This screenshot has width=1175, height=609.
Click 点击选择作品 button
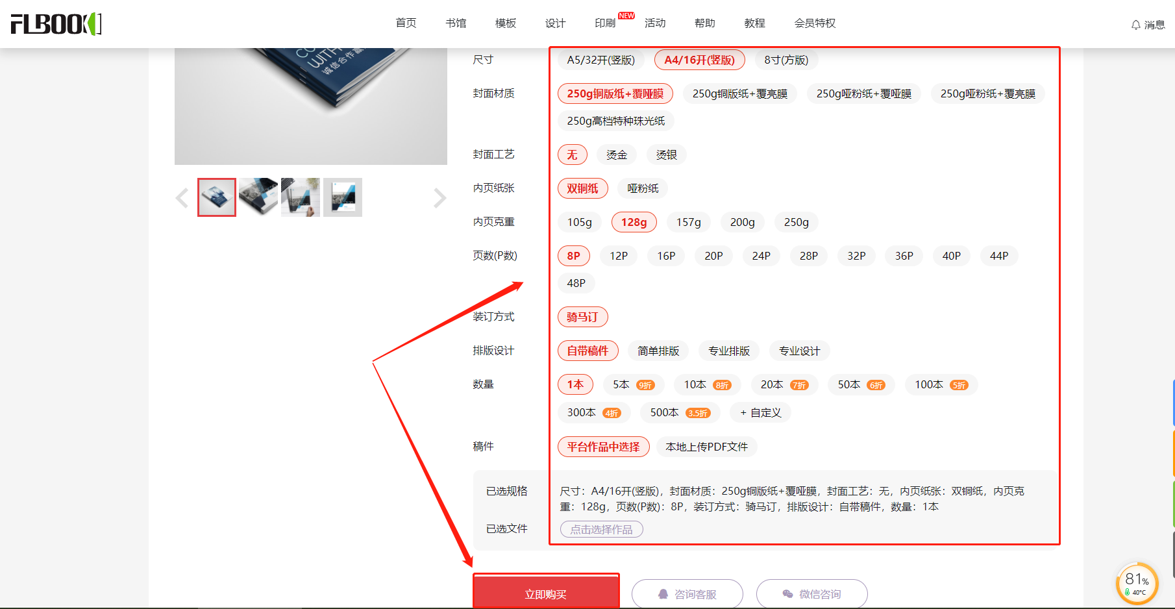click(602, 529)
